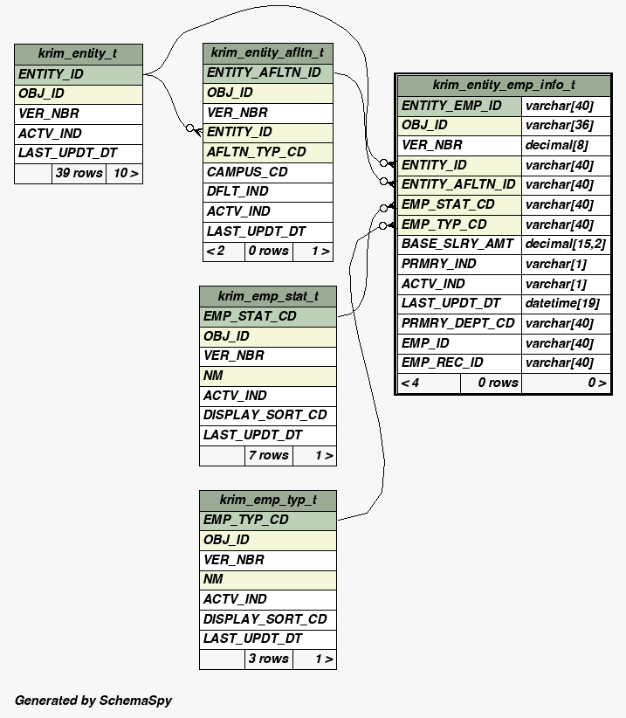Select EMP_TYP_CD column in krim_entity_emp_info_t
Screen dimensions: 626x718
click(459, 224)
